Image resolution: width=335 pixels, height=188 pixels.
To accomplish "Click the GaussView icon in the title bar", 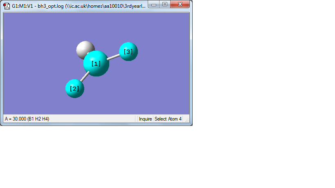I will [x=7, y=6].
